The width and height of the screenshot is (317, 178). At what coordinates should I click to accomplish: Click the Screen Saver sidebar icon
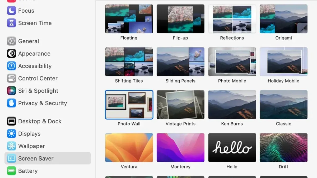pyautogui.click(x=11, y=158)
